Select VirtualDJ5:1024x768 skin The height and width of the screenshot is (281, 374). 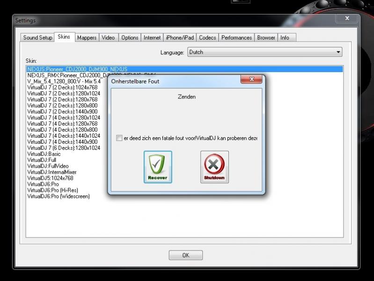coord(51,178)
